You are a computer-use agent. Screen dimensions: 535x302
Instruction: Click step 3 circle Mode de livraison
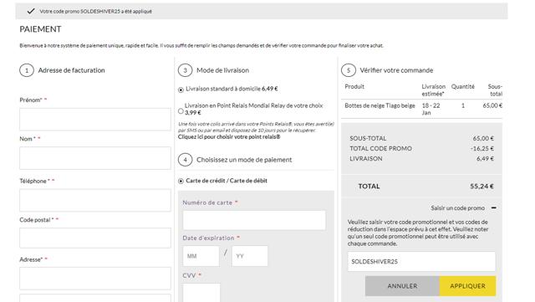[x=185, y=70]
